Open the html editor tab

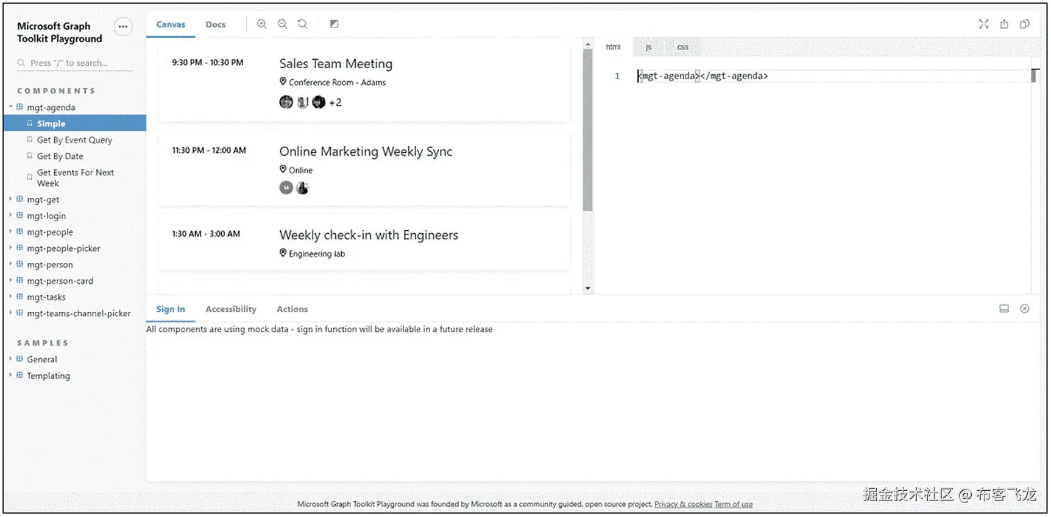[x=613, y=47]
